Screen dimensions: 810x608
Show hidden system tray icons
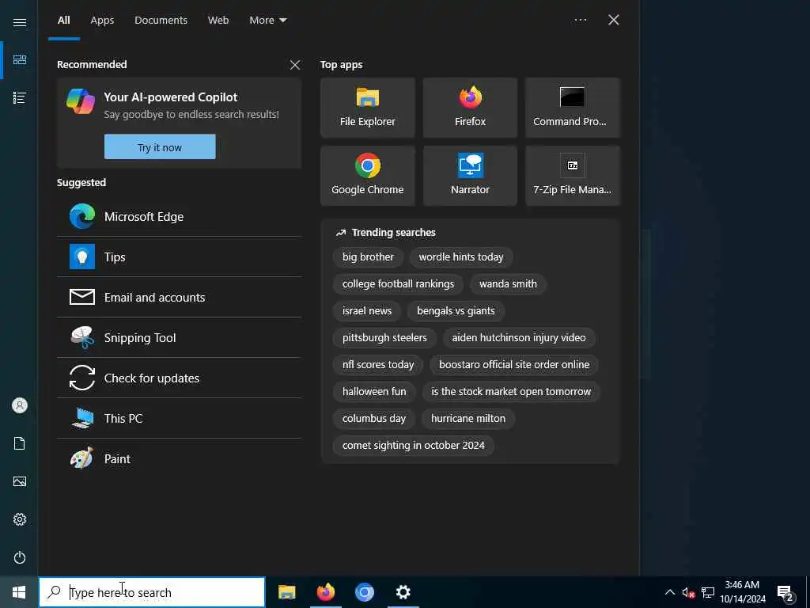[x=669, y=592]
